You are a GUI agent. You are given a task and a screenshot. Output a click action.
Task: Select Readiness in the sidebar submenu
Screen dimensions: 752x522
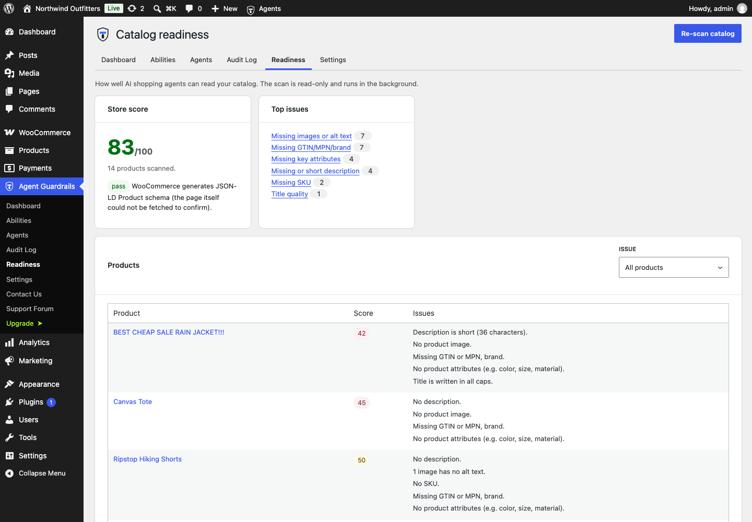(23, 265)
